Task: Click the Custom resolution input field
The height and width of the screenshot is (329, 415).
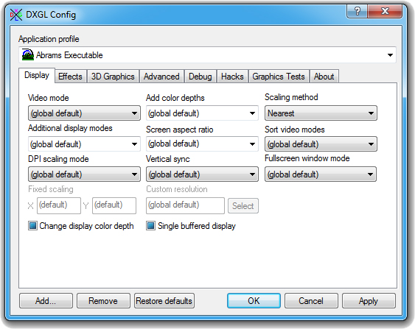Action: click(x=185, y=205)
